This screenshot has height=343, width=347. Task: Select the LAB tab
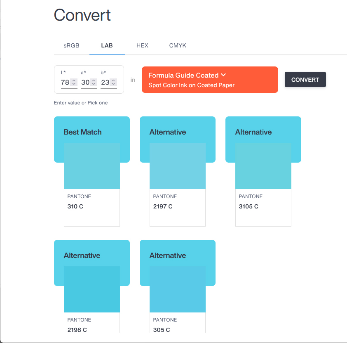click(x=107, y=45)
